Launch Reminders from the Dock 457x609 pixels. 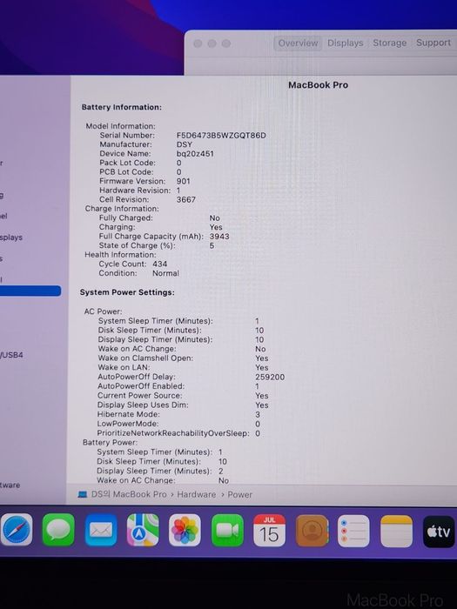pyautogui.click(x=353, y=531)
